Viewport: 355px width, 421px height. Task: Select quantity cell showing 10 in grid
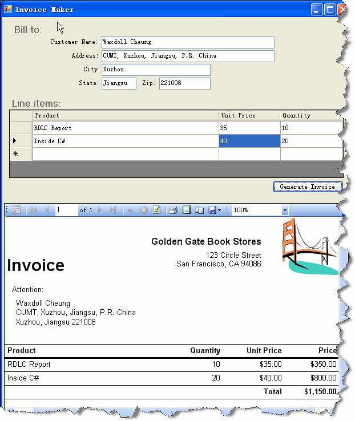[x=312, y=128]
